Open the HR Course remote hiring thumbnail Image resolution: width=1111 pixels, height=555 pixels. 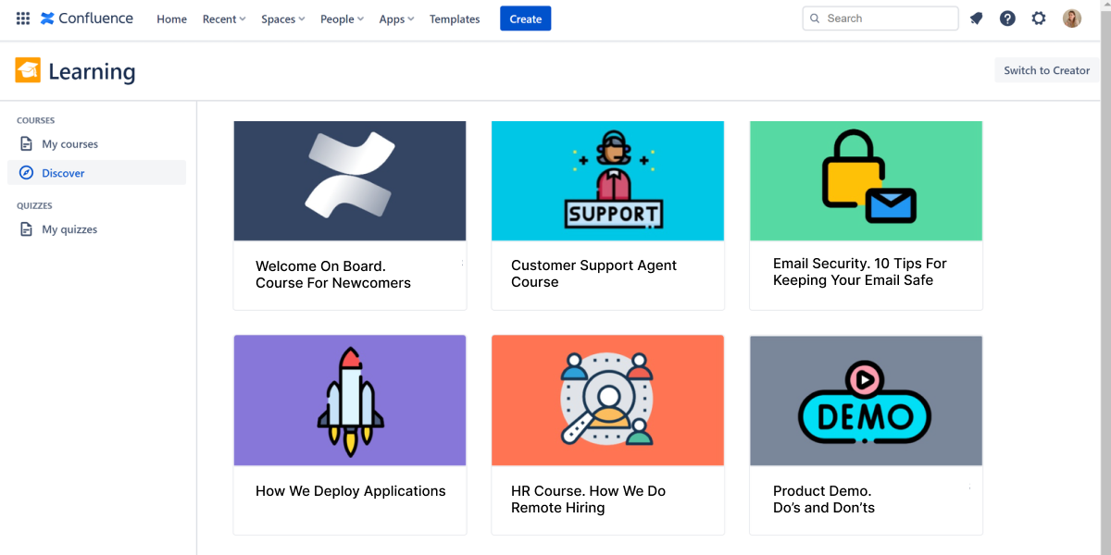coord(607,401)
